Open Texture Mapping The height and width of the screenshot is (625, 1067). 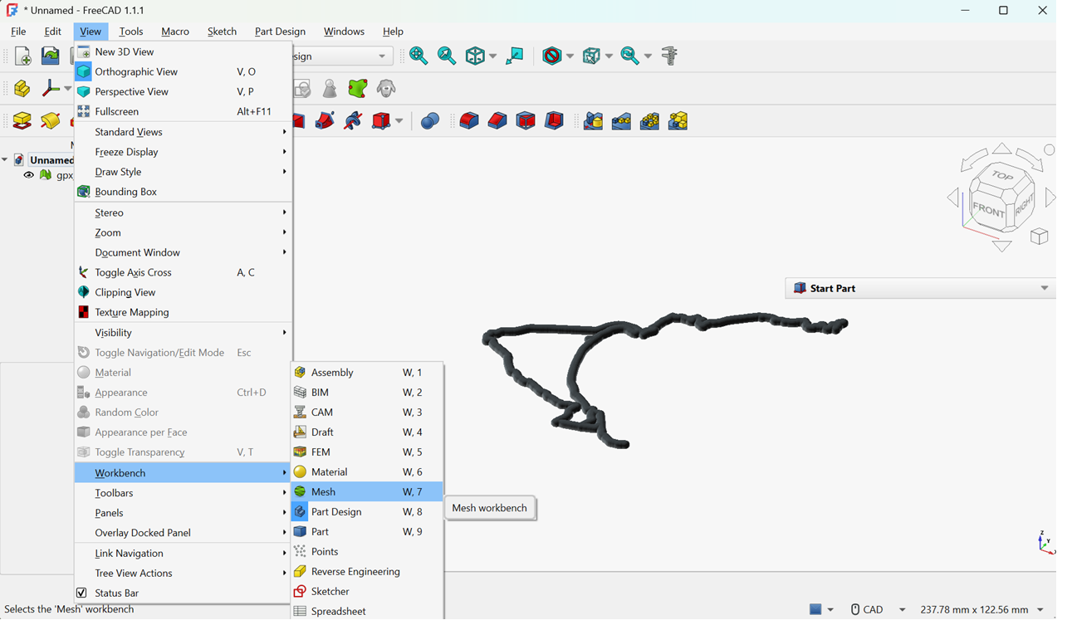[x=183, y=312]
